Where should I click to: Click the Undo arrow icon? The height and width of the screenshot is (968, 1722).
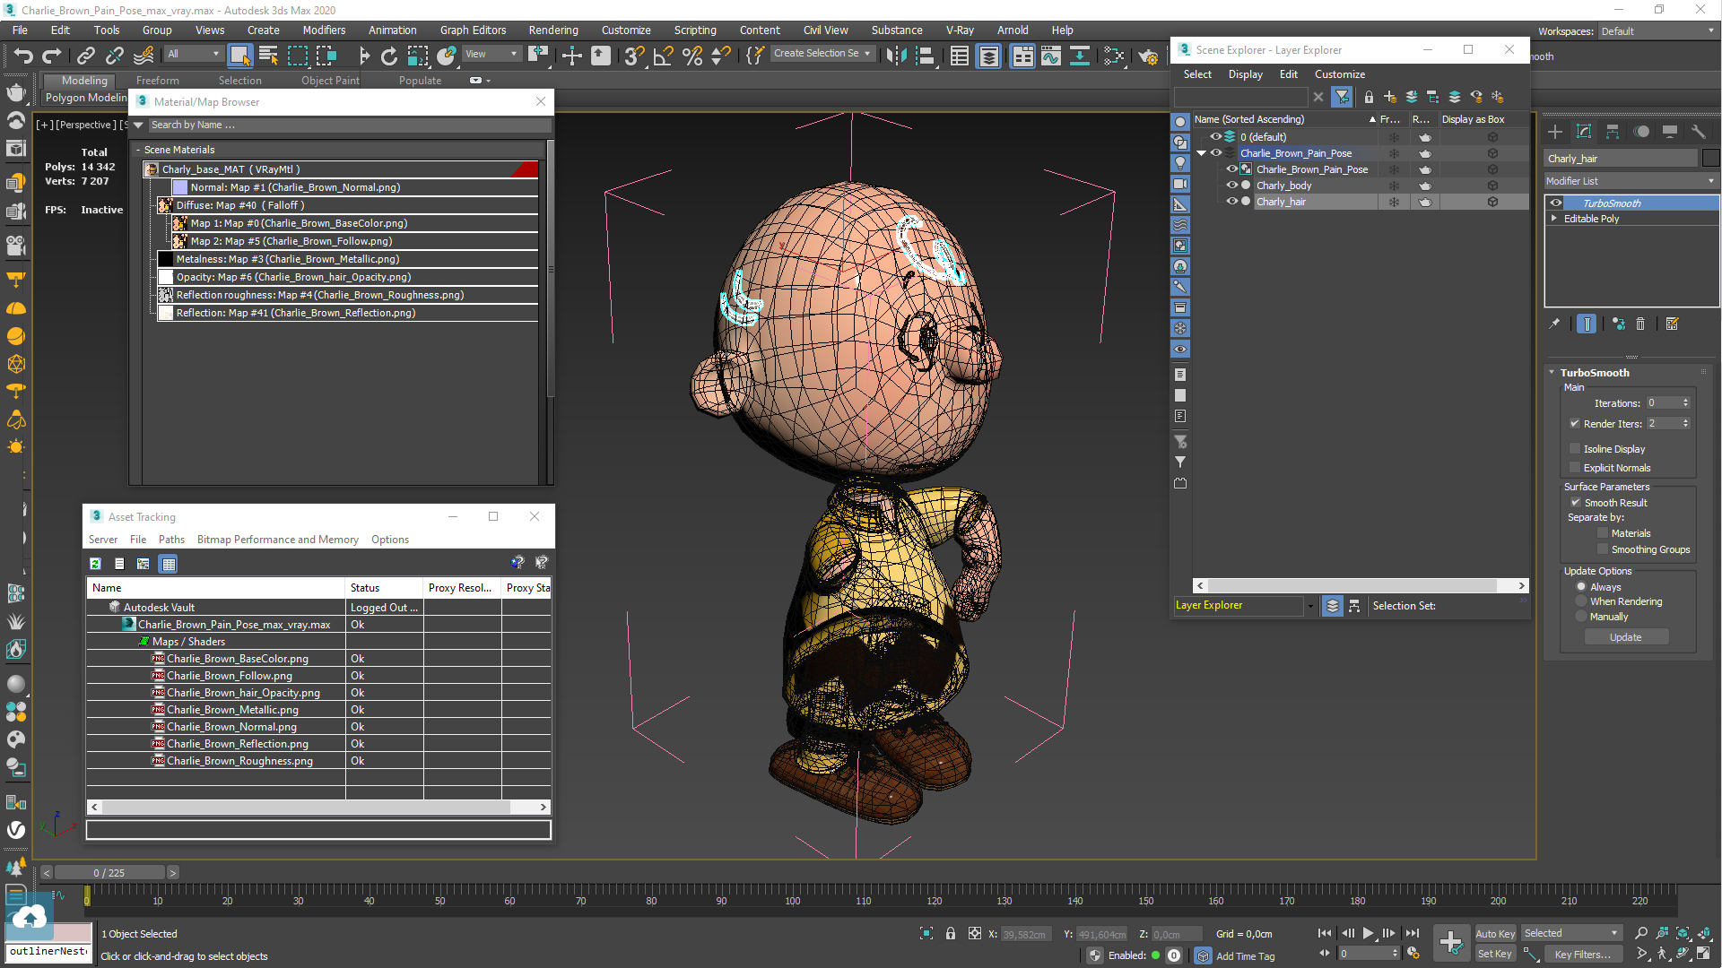(x=23, y=56)
